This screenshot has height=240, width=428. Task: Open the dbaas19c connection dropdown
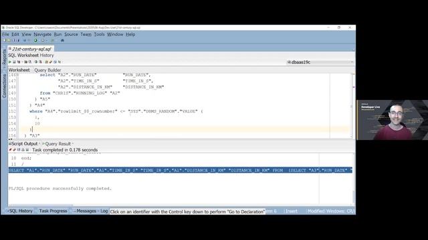[320, 62]
